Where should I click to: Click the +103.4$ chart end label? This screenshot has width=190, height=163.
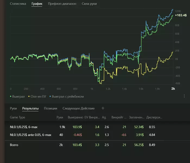coord(181,15)
